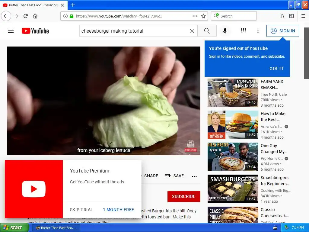
Task: Close the Better Than Fast Food tab
Action: pos(62,5)
